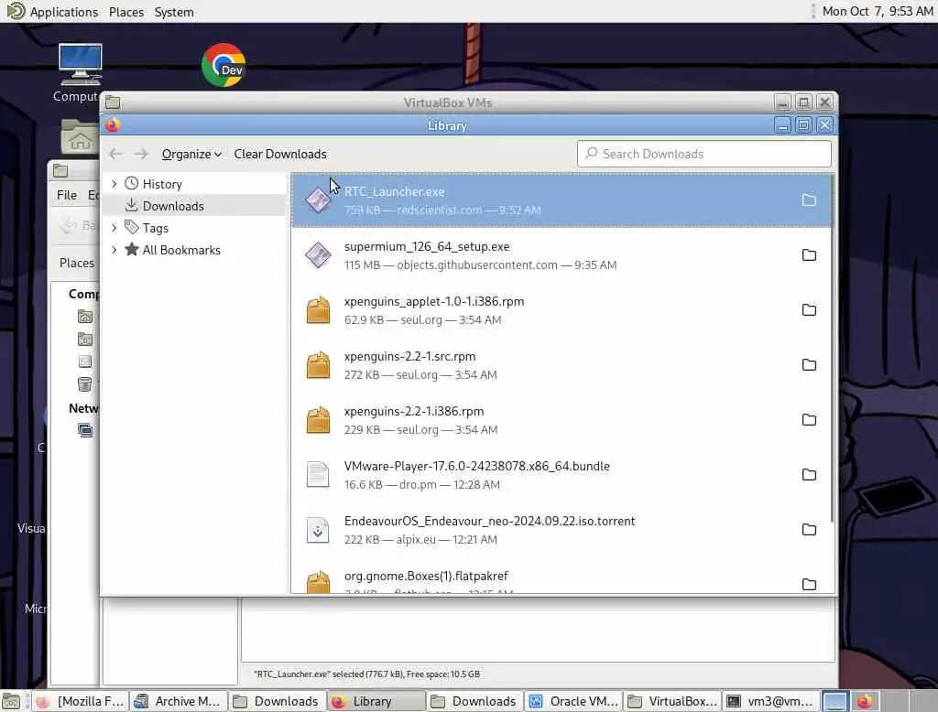This screenshot has height=712, width=938.
Task: Switch to Oracle VM taskbar window
Action: click(x=573, y=701)
